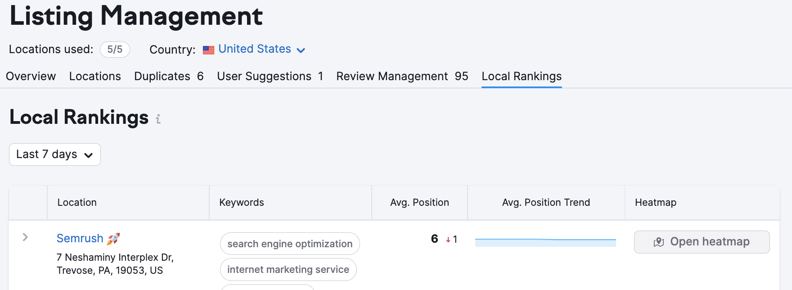Screen dimensions: 792x290
Task: Switch to the Overview tab
Action: (x=31, y=77)
